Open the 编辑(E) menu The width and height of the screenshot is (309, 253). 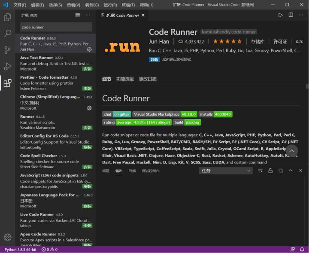[37, 5]
